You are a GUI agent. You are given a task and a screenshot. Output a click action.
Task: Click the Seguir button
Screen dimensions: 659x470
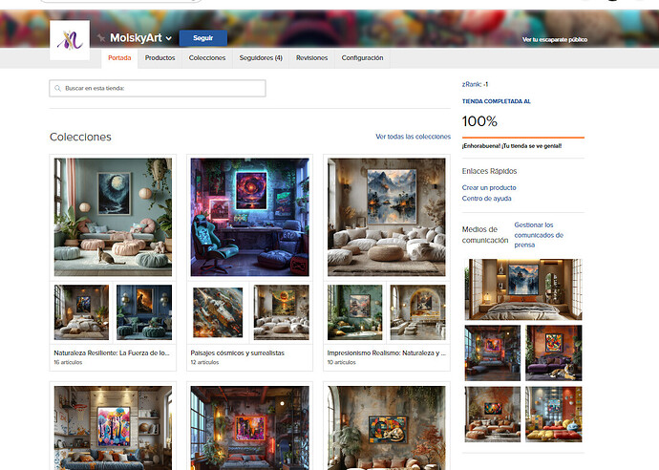(203, 38)
